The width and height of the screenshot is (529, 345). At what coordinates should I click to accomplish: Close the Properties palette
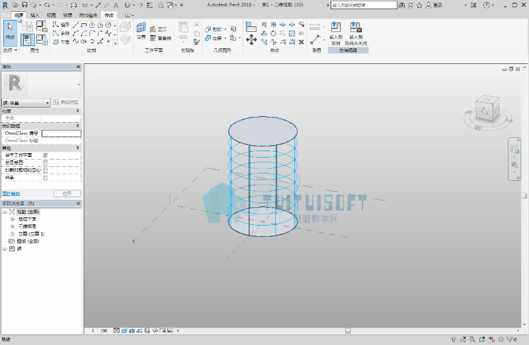click(x=78, y=67)
